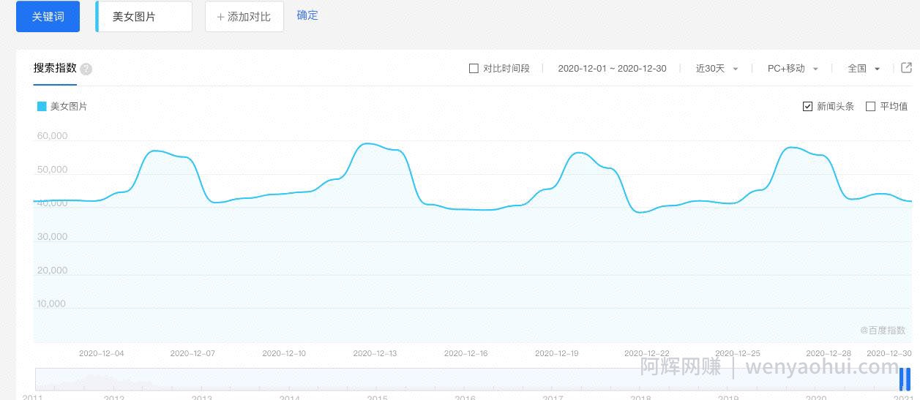Click the blue handle on timeline range slider
Screen dimensions: 920x400
[x=905, y=380]
